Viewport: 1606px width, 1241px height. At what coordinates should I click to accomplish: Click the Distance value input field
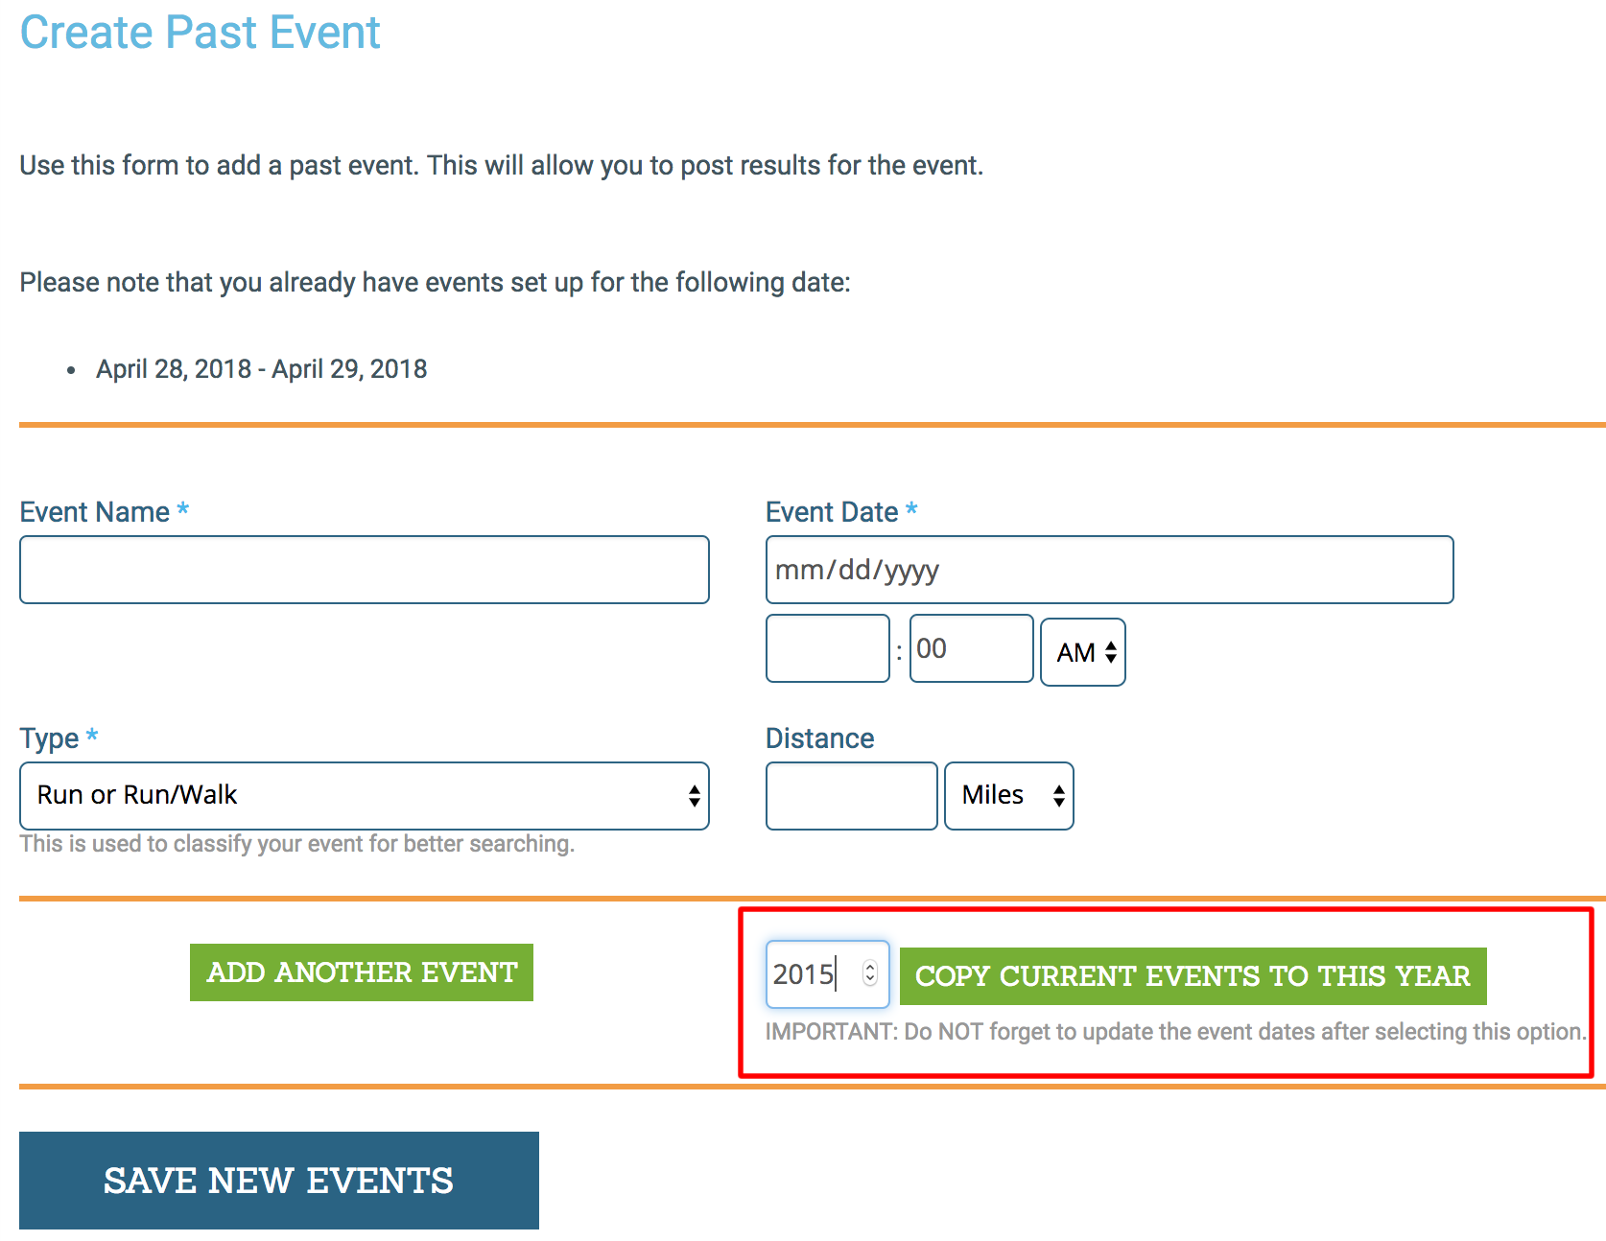[x=850, y=795]
